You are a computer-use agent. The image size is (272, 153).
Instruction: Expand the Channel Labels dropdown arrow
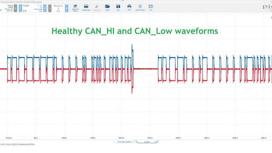pyautogui.click(x=133, y=142)
